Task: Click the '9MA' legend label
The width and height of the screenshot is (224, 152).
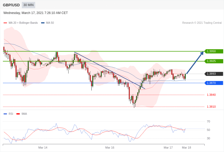Action: click(x=24, y=114)
